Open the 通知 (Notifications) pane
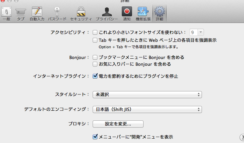Viewport: 244px width, 143px height. click(x=127, y=13)
